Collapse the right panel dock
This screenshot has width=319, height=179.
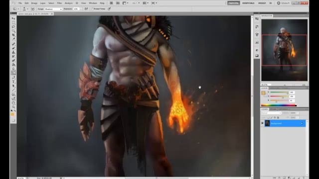point(308,13)
